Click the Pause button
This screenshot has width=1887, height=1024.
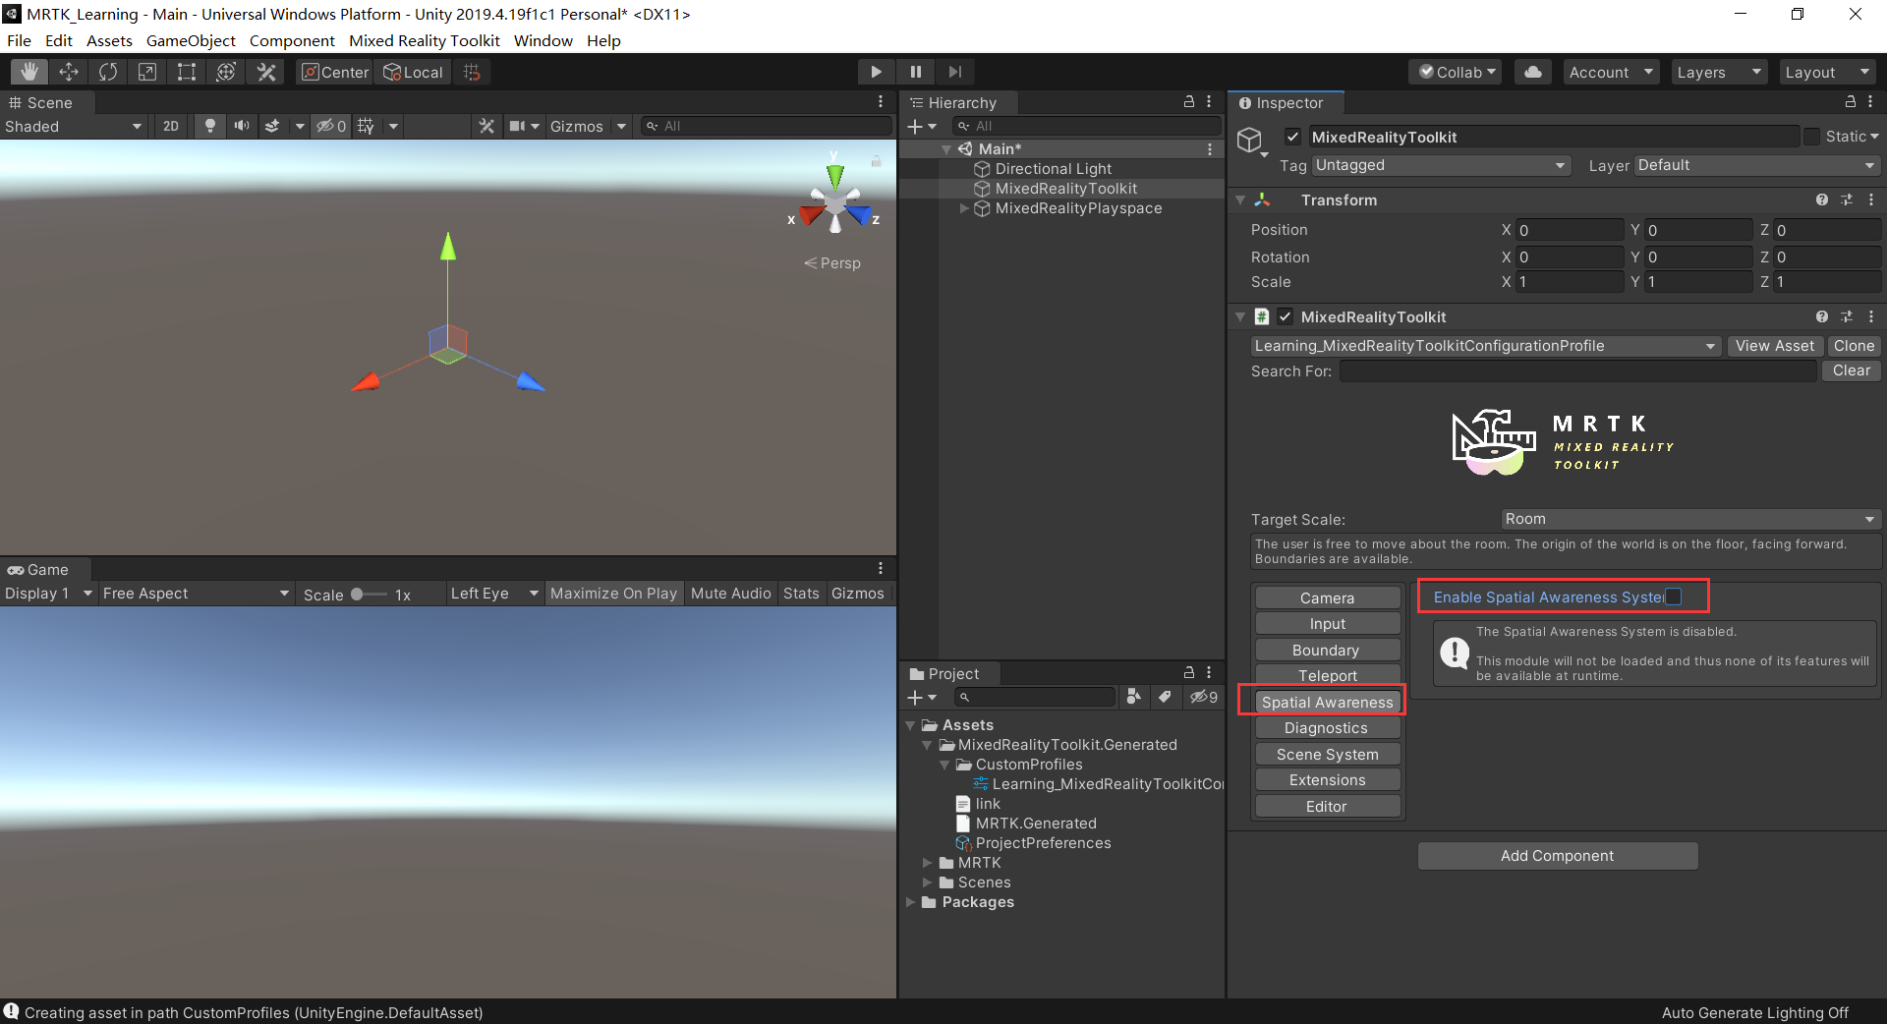915,72
